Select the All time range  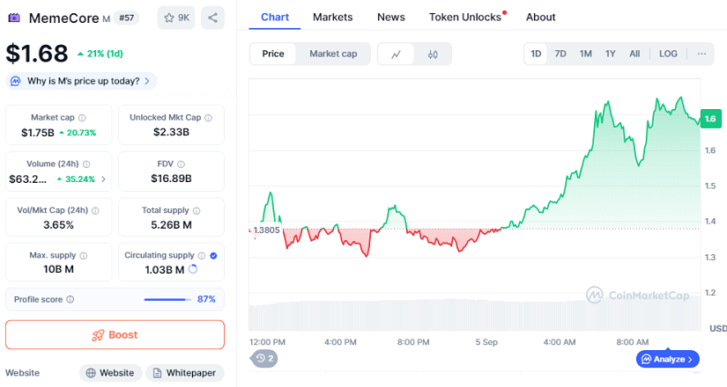coord(634,54)
